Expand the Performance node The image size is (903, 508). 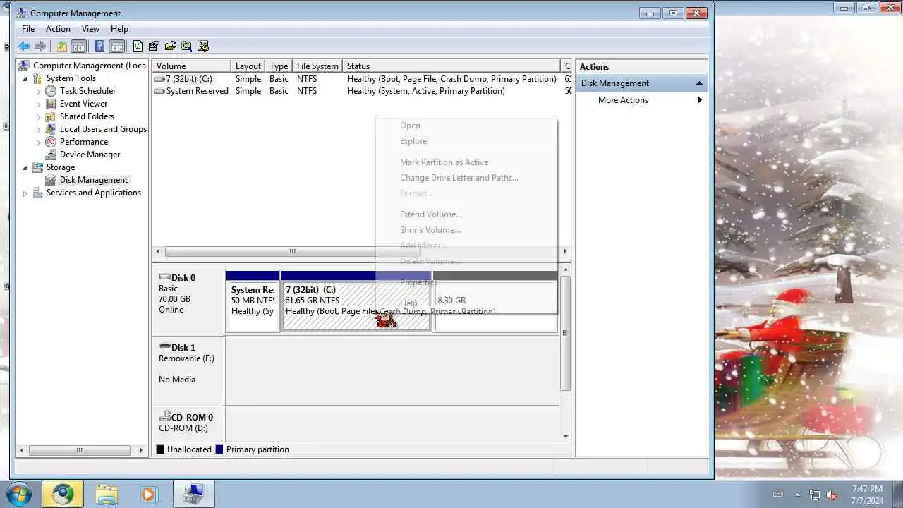click(39, 142)
